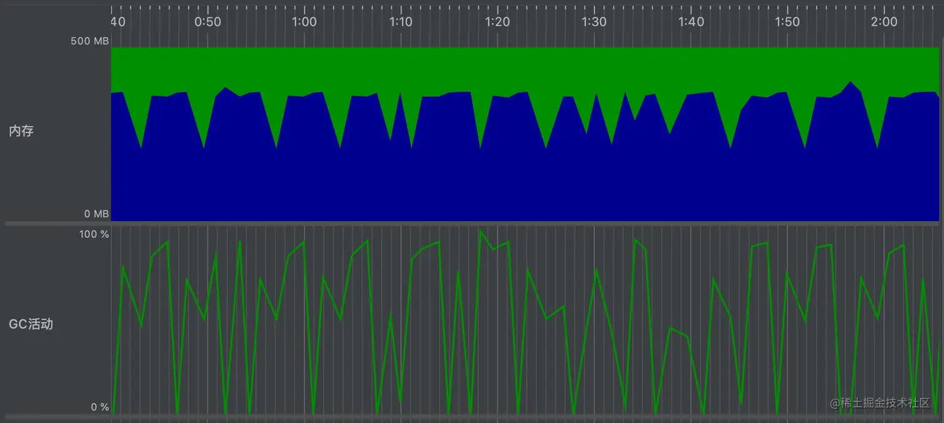Viewport: 944px width, 423px height.
Task: Click the 内存 chart label
Action: tap(21, 131)
